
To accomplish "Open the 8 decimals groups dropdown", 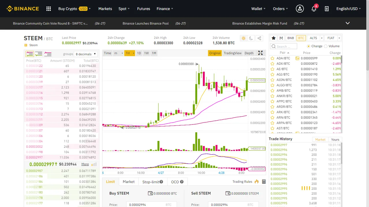I will (86, 54).
